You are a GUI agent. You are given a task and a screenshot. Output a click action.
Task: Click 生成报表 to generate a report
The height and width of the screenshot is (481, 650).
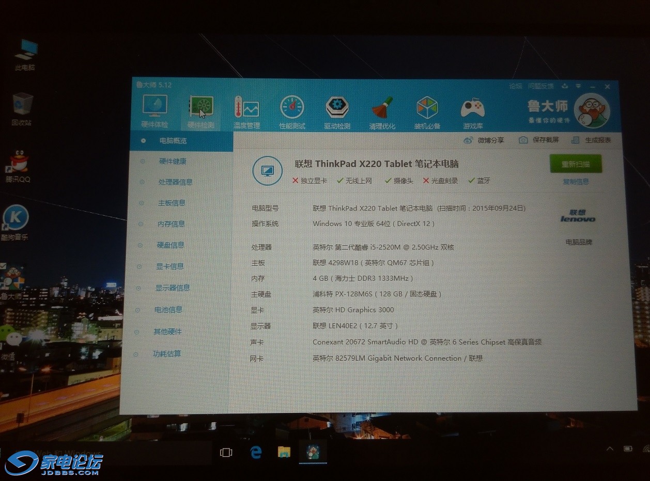[x=591, y=140]
